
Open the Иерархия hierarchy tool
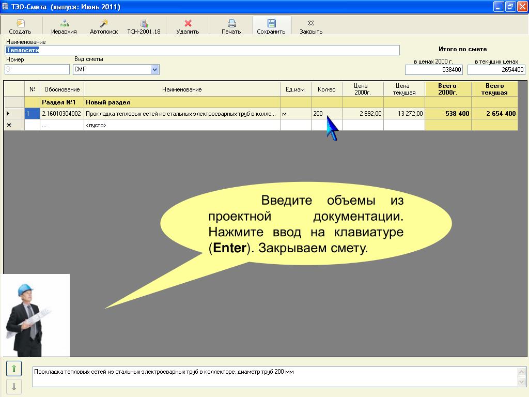click(x=64, y=23)
